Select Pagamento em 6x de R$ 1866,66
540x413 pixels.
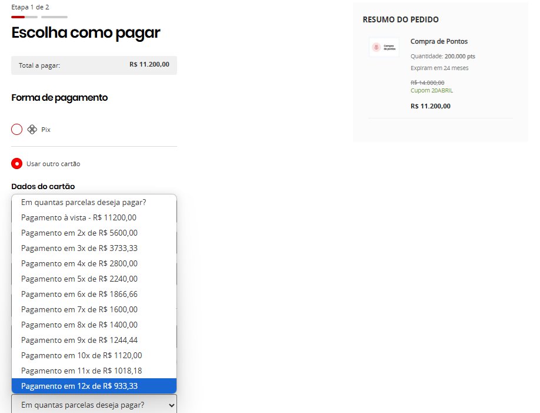point(94,294)
